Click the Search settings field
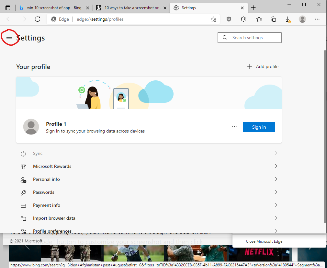The width and height of the screenshot is (327, 268). click(x=249, y=38)
